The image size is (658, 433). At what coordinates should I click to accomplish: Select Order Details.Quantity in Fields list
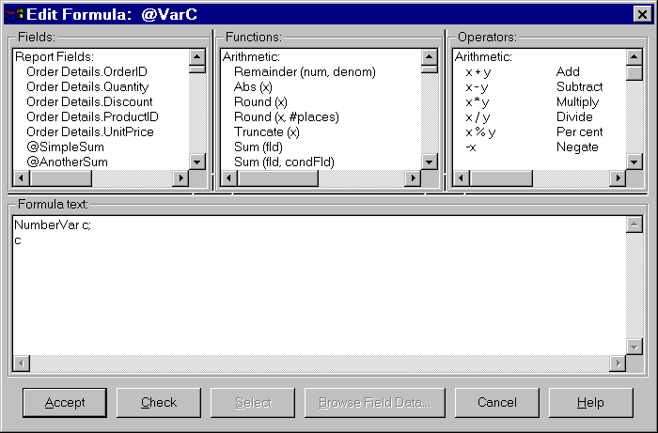pyautogui.click(x=89, y=86)
